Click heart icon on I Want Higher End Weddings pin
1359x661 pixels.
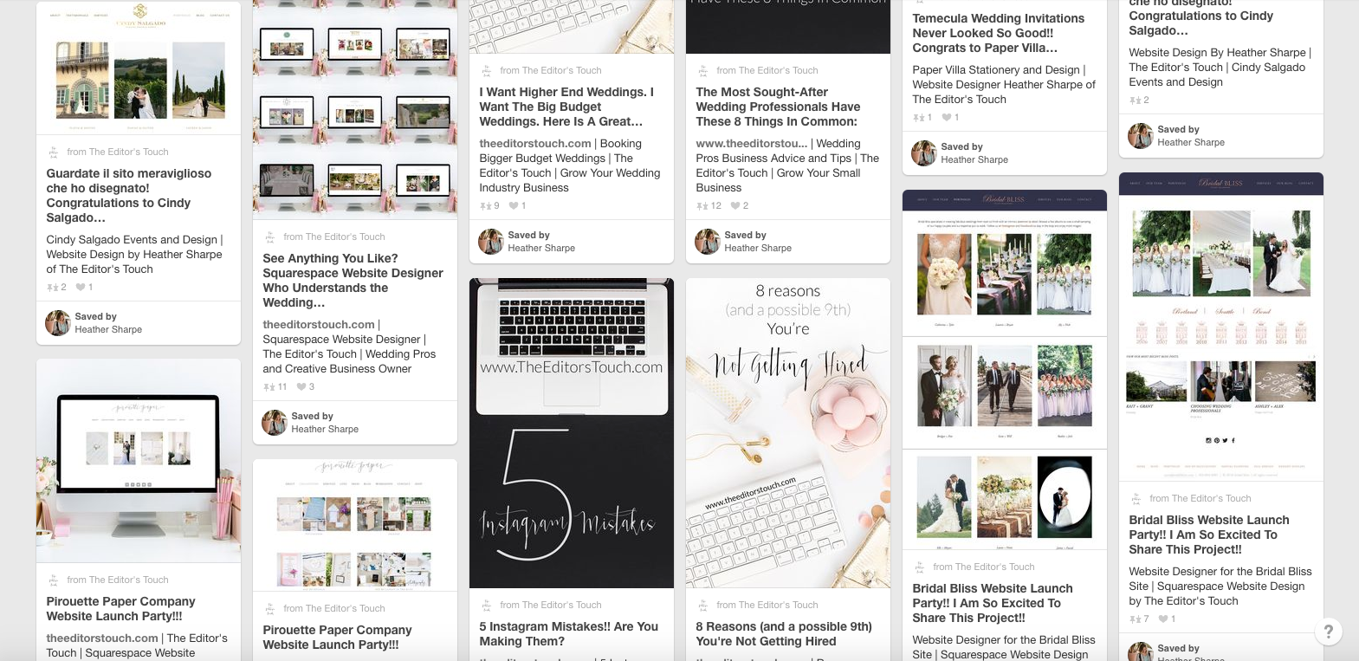pos(514,206)
